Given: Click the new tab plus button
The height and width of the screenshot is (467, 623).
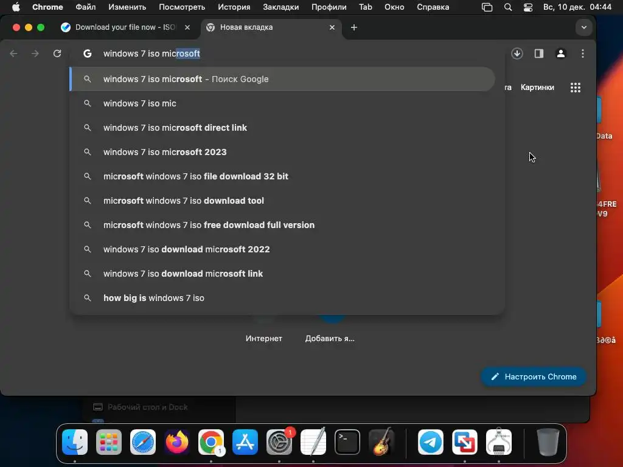Looking at the screenshot, I should 354,27.
